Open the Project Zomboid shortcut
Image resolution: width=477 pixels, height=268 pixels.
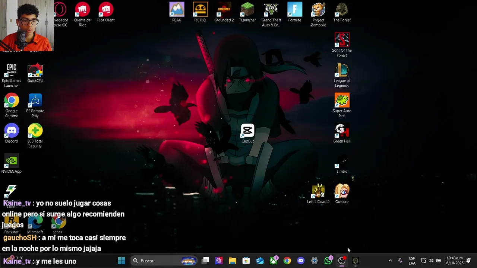[x=318, y=14]
